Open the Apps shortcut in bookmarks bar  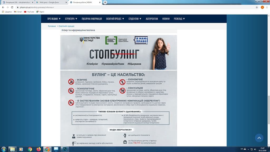7,12
